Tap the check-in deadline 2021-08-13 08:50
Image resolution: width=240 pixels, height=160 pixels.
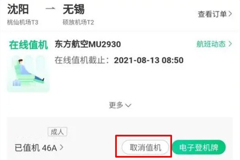pos(149,60)
